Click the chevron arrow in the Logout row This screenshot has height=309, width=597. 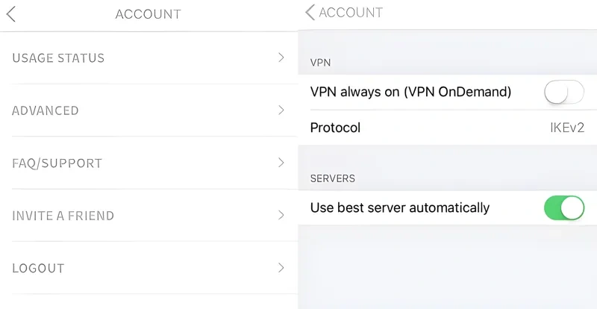click(x=281, y=267)
